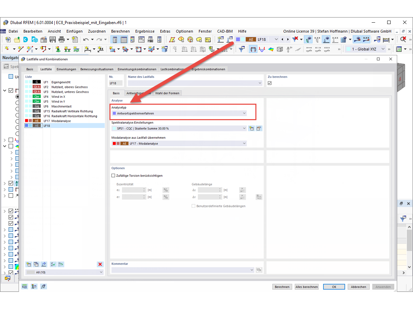This screenshot has width=413, height=309.
Task: Delete all load cases with the red X
Action: pyautogui.click(x=100, y=264)
